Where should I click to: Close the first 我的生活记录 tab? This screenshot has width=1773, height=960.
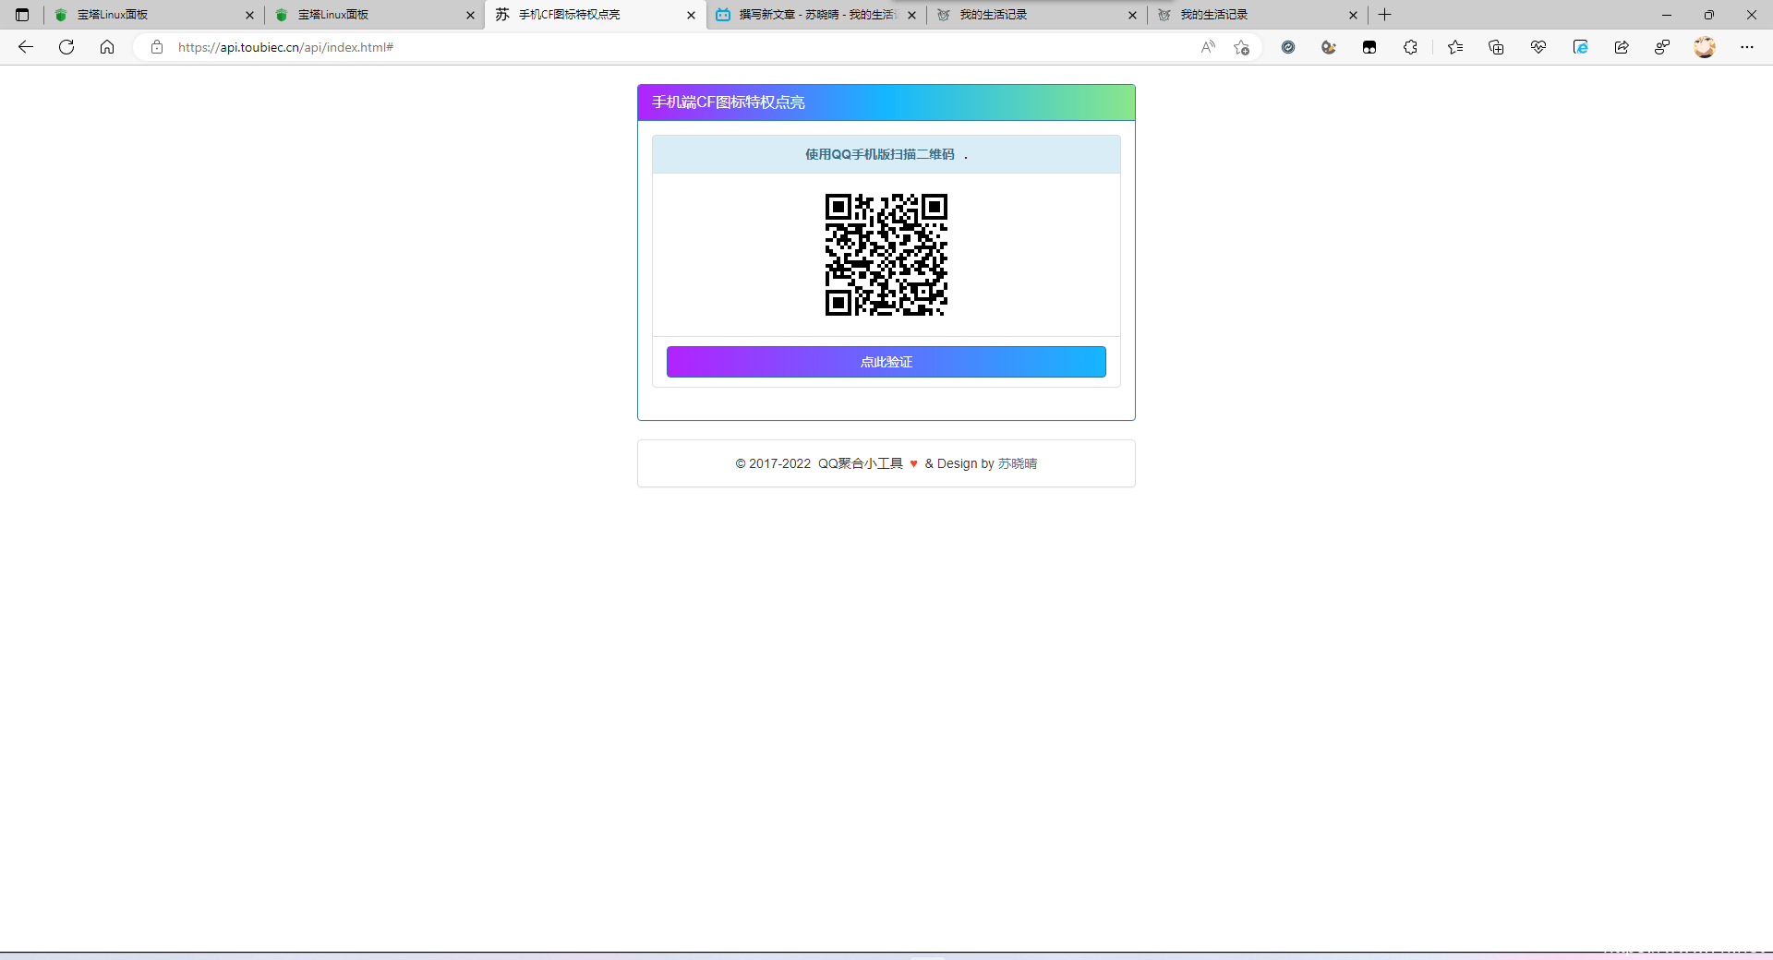click(x=1132, y=15)
